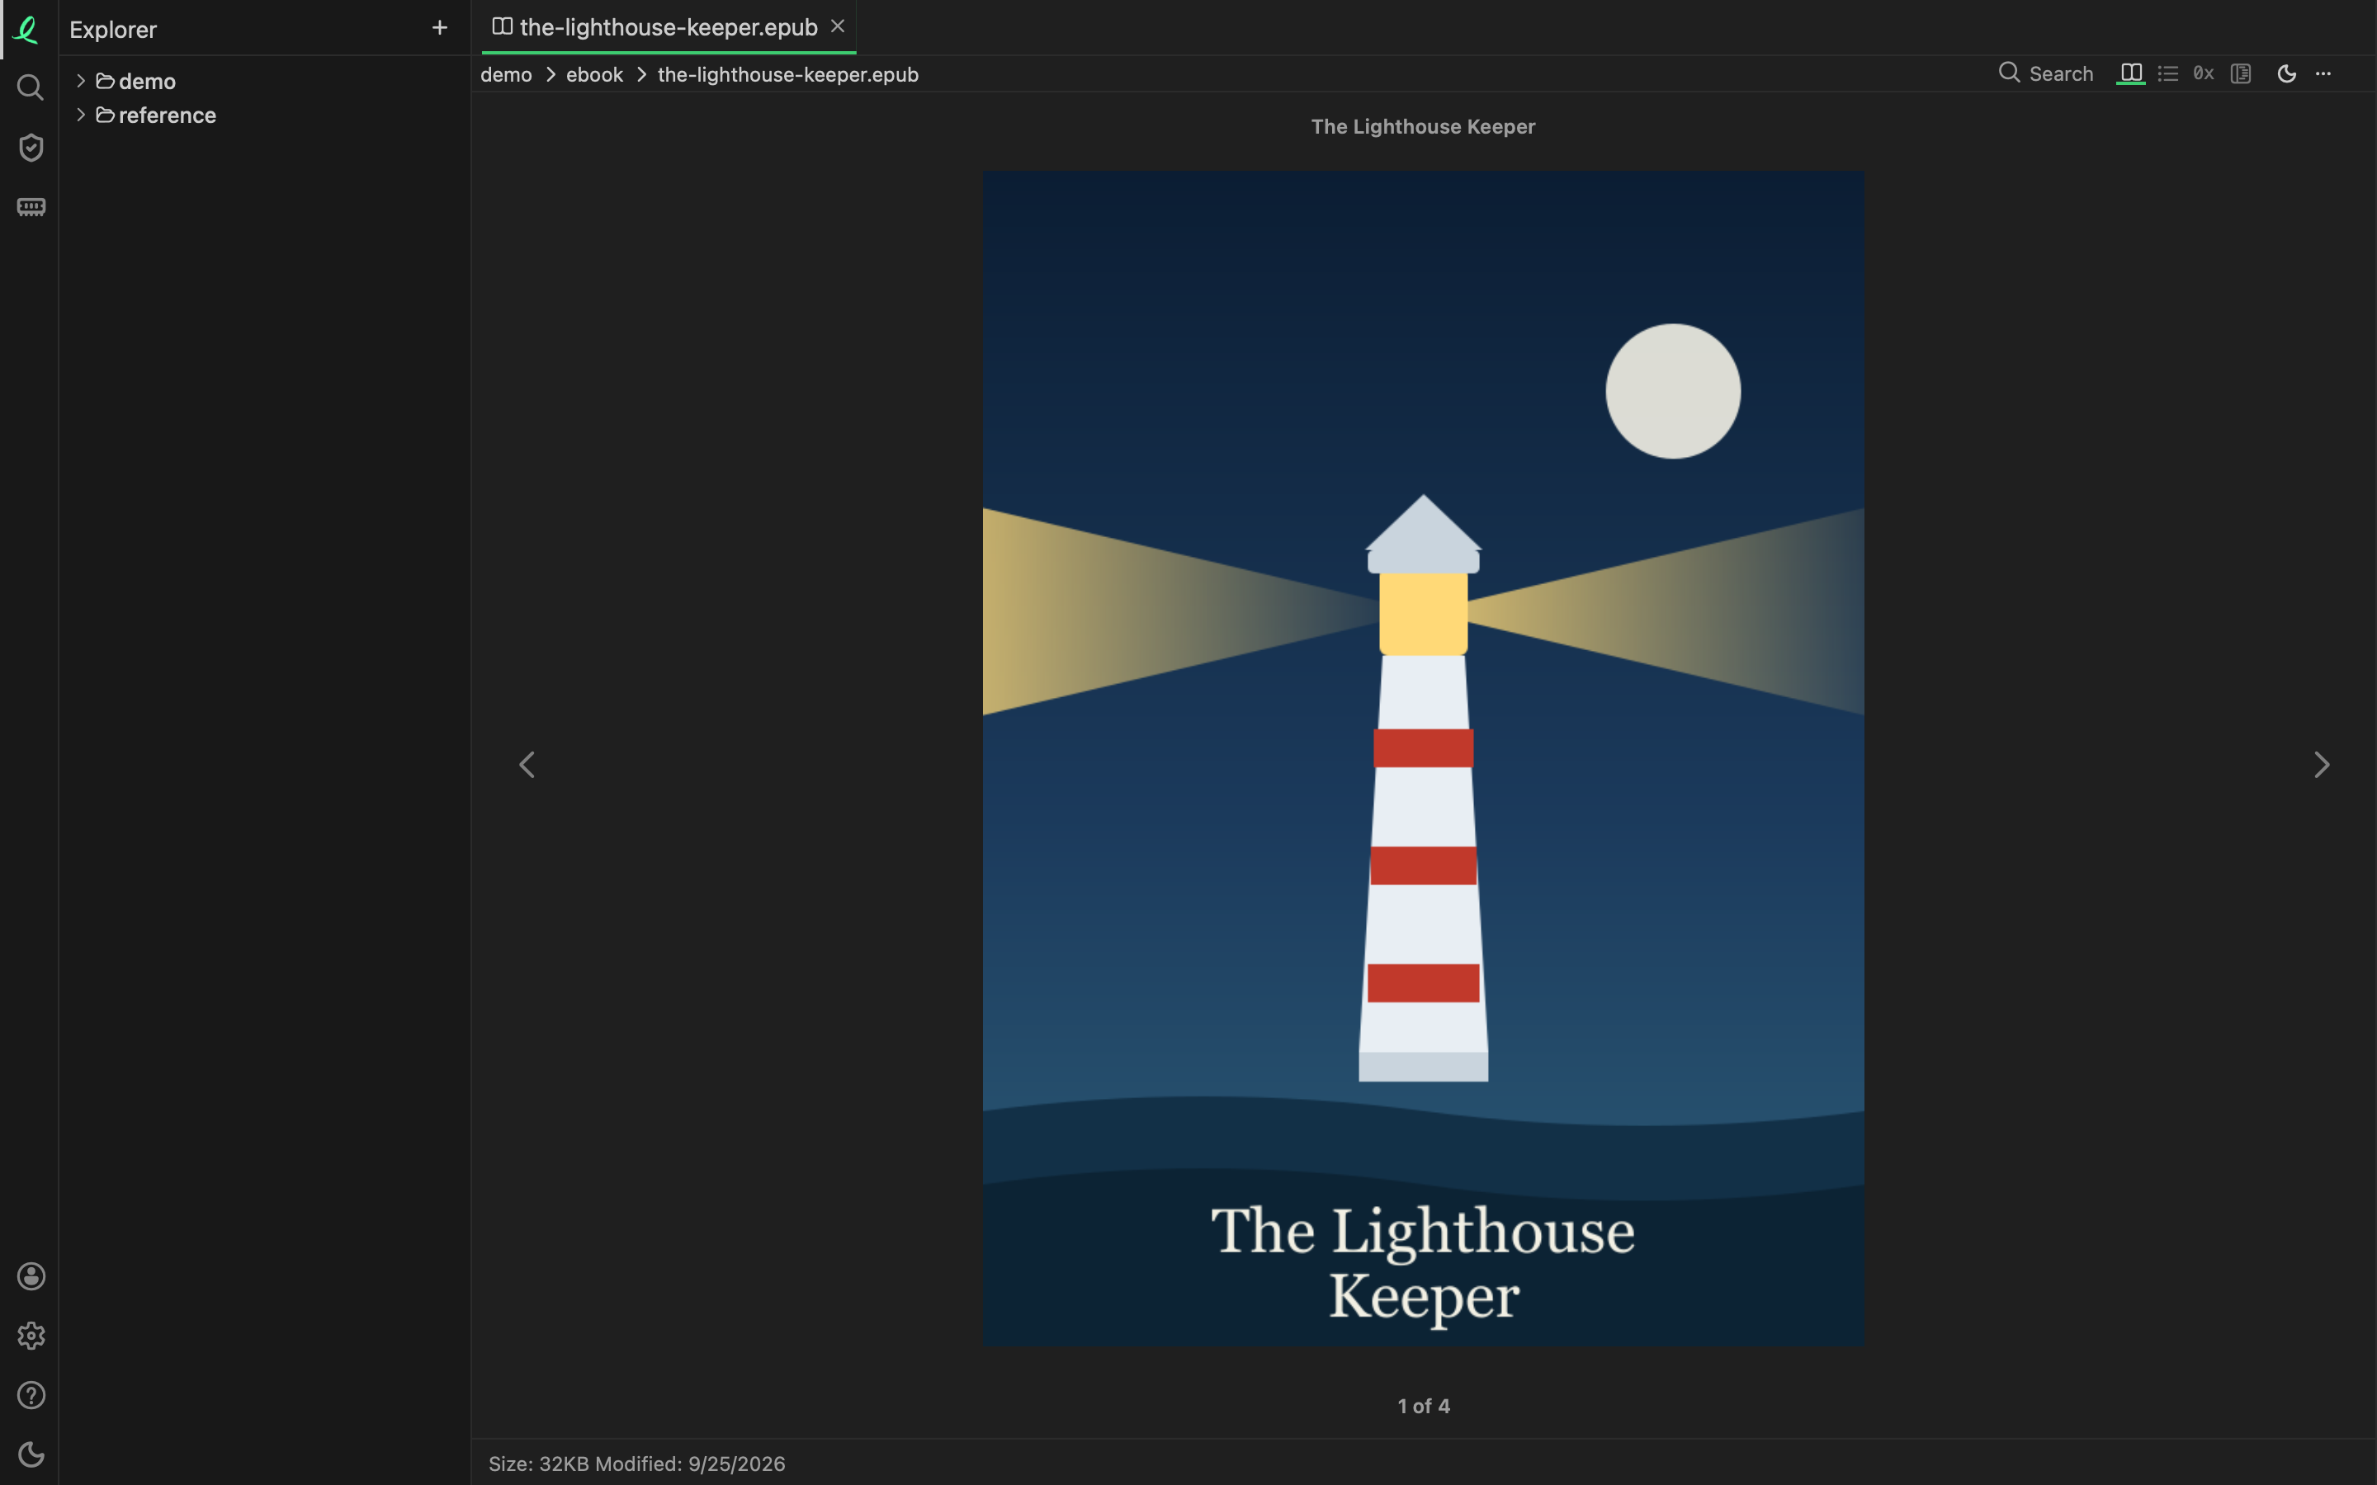Click the green leaf app logo
The image size is (2377, 1485).
click(x=27, y=30)
